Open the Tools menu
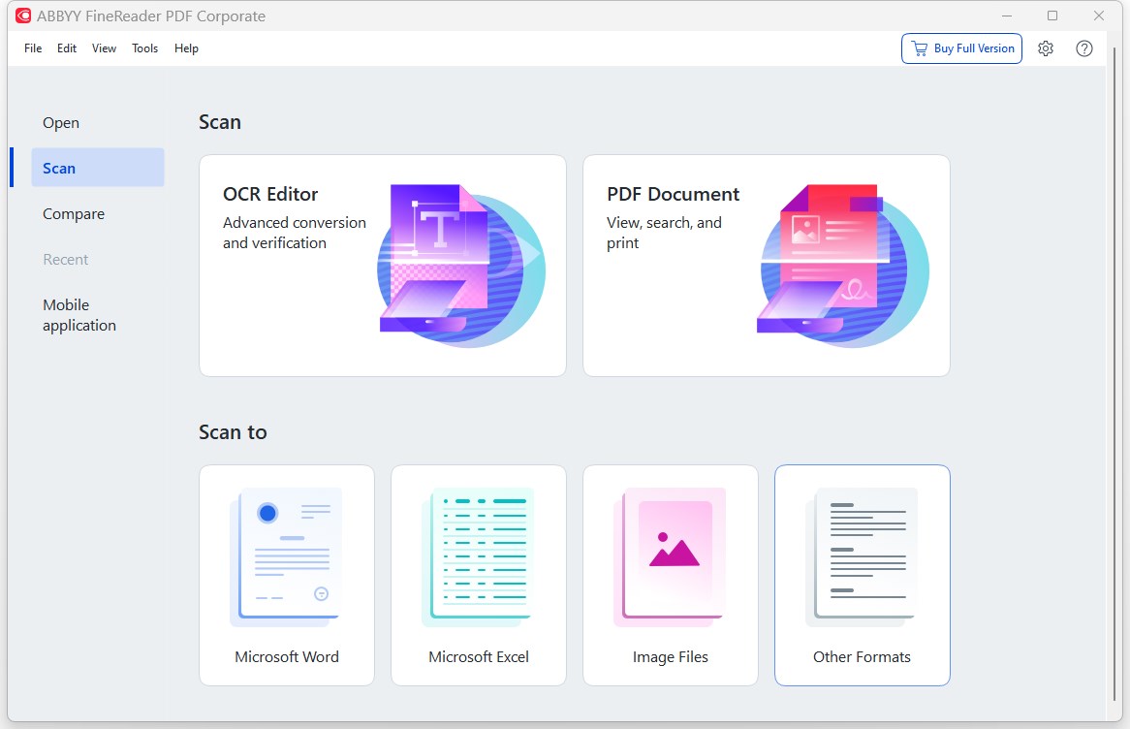This screenshot has height=729, width=1130. pos(144,48)
